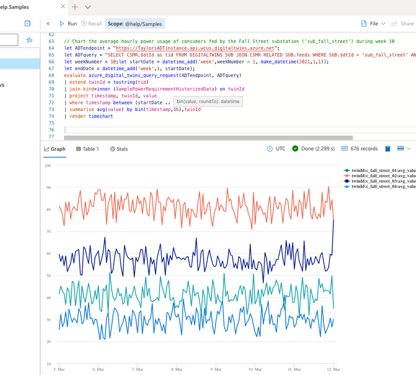Switch to the Stats tab
Viewport: 416px width, 375px height.
coord(119,149)
